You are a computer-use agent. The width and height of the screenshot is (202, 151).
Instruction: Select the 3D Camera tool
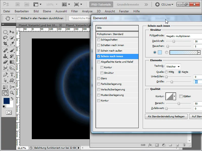tap(12, 87)
